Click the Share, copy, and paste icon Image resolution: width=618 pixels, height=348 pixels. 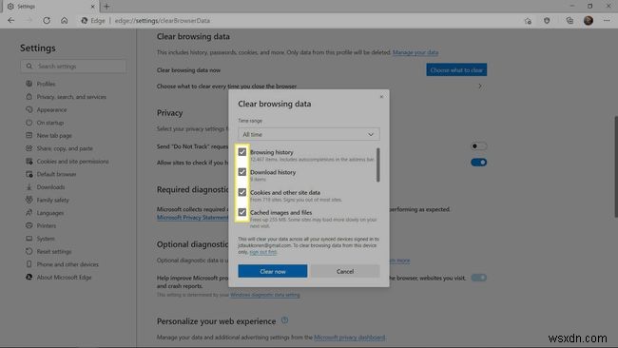pos(29,148)
